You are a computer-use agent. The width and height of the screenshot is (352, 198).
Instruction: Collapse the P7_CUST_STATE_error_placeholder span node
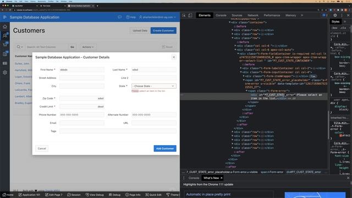(244, 80)
